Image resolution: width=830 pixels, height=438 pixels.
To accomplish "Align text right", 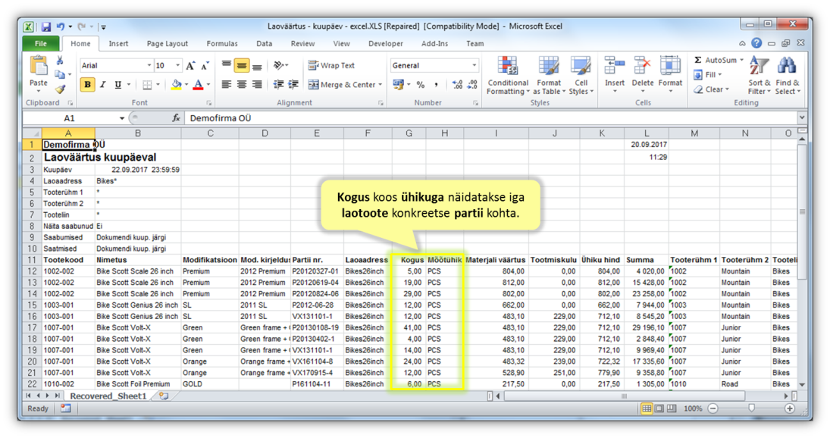I will (x=257, y=85).
